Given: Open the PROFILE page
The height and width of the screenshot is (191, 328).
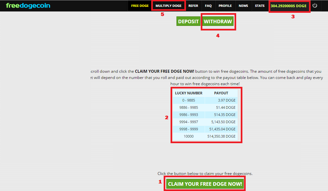Looking at the screenshot, I should coord(225,6).
